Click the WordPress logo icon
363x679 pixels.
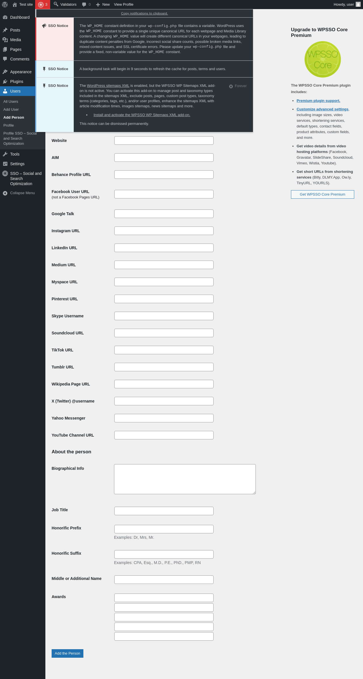[5, 5]
